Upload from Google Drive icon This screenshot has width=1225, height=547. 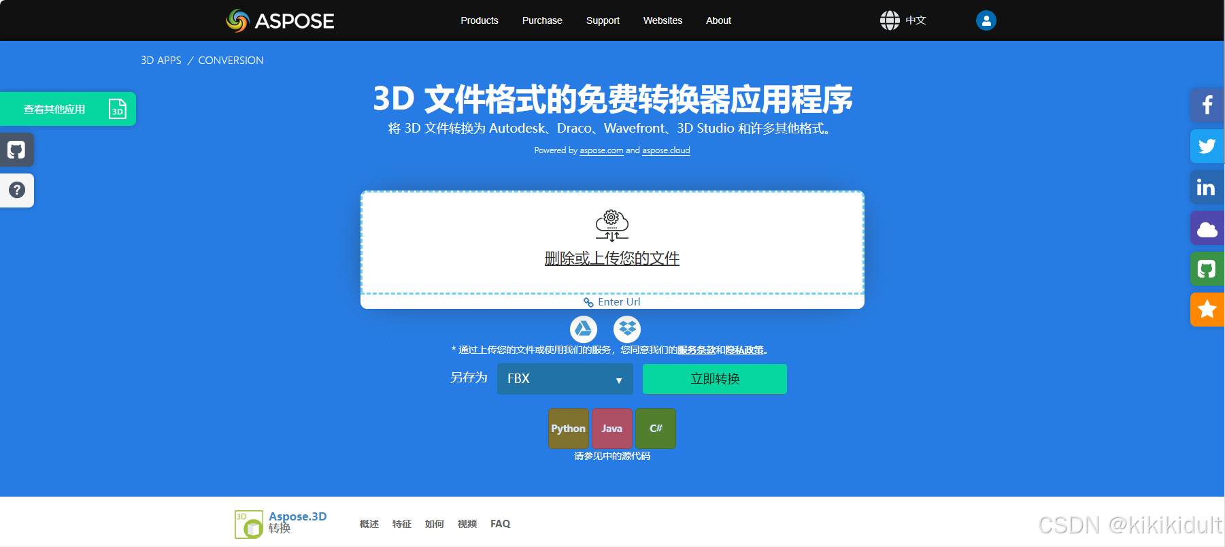(x=584, y=329)
